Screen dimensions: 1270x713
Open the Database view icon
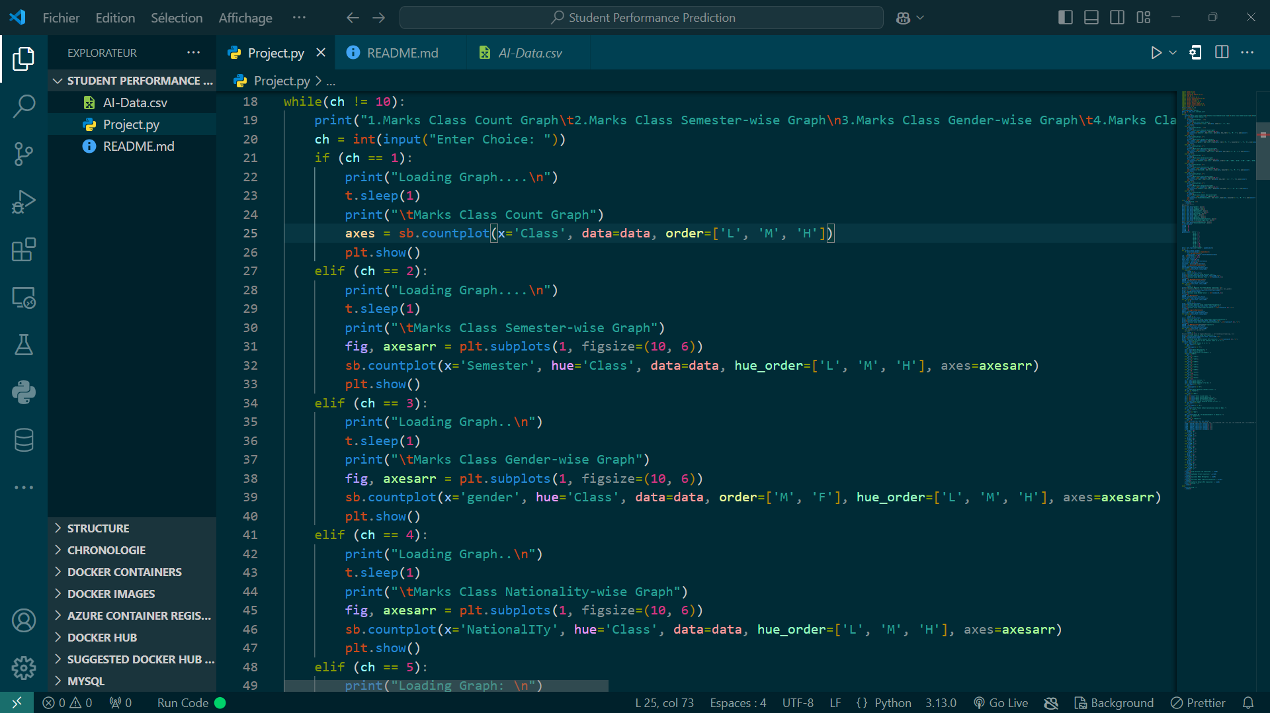click(x=24, y=440)
